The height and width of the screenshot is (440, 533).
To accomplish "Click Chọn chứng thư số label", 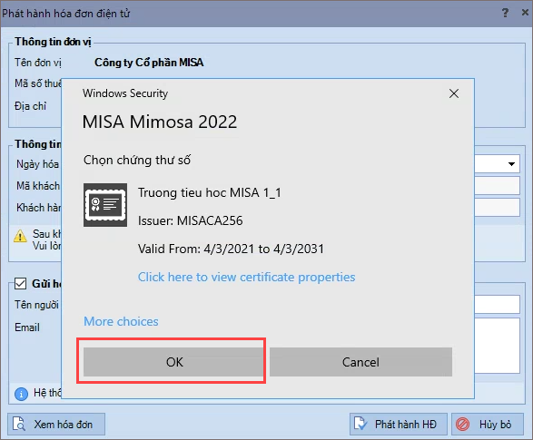I will 137,160.
